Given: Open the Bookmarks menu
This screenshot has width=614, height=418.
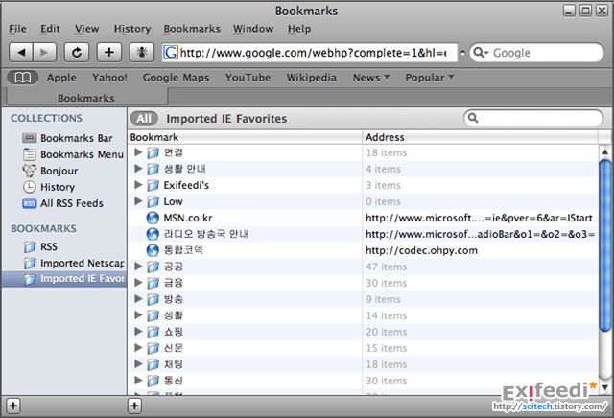Looking at the screenshot, I should click(x=192, y=29).
